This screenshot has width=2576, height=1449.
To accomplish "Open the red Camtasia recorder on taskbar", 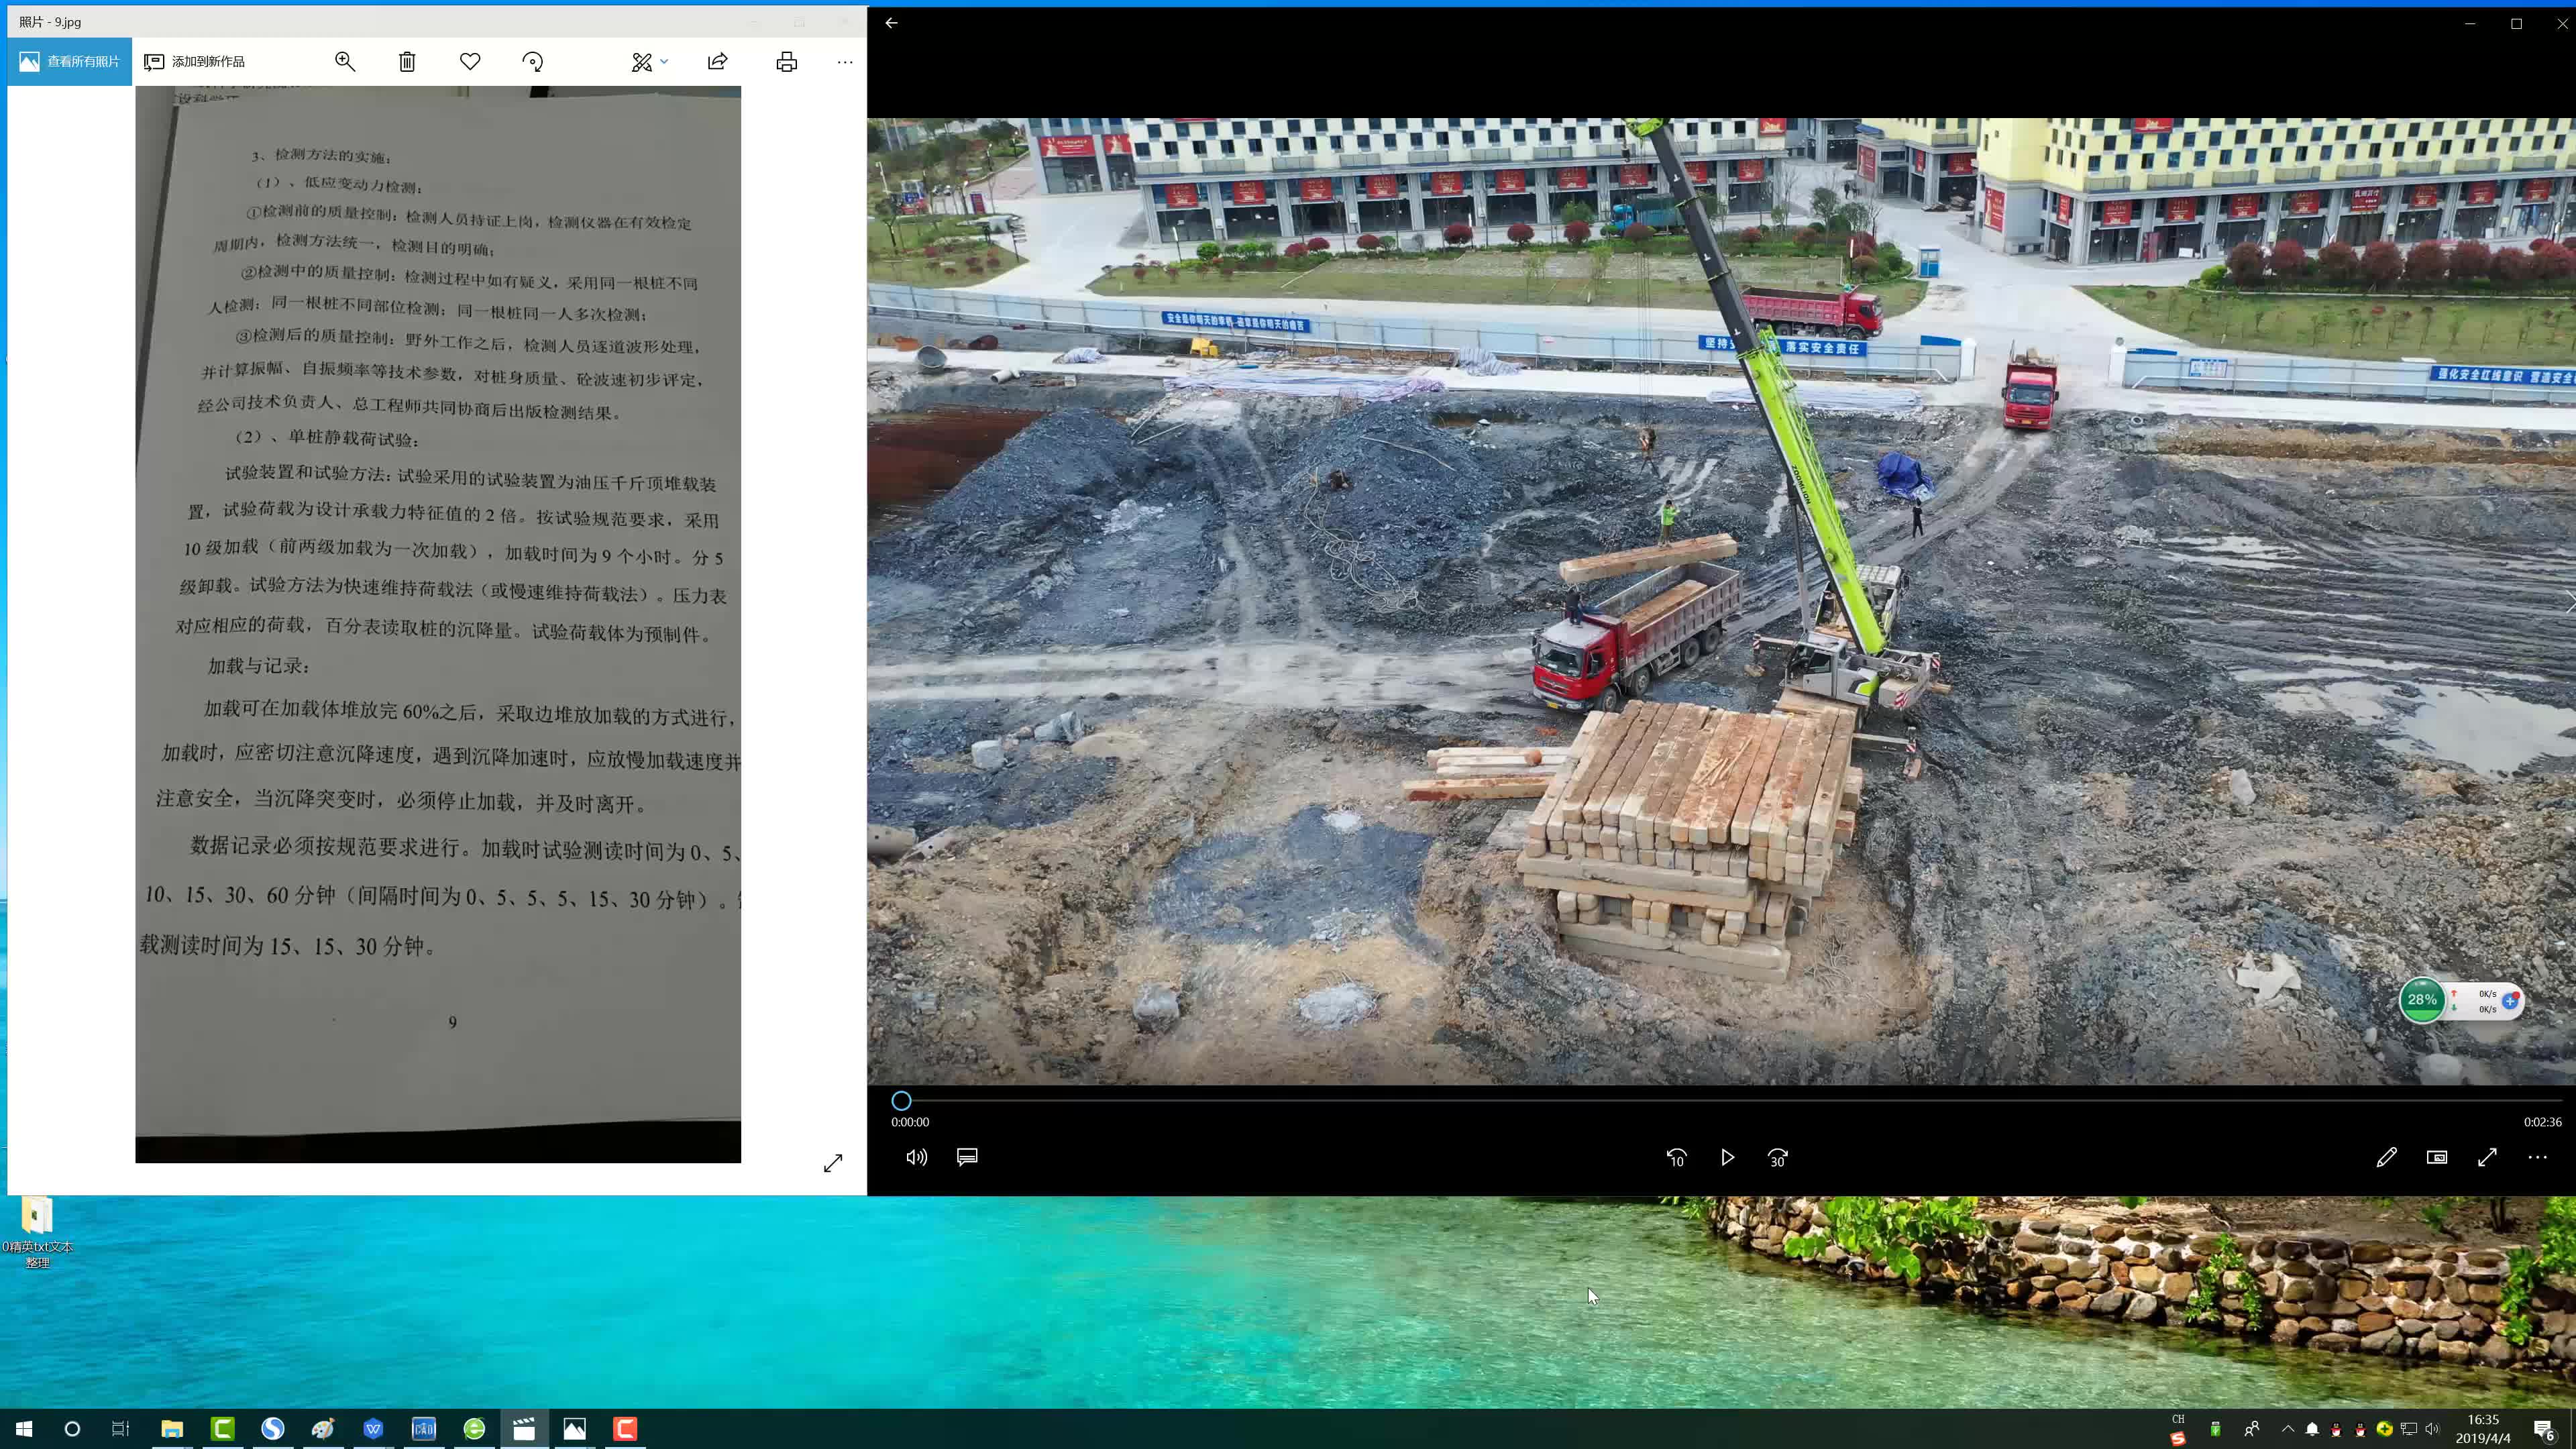I will pos(625,1428).
